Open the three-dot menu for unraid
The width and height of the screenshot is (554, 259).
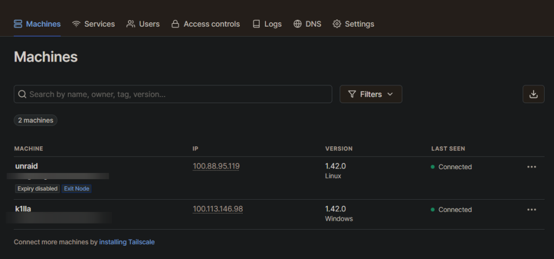pos(532,167)
